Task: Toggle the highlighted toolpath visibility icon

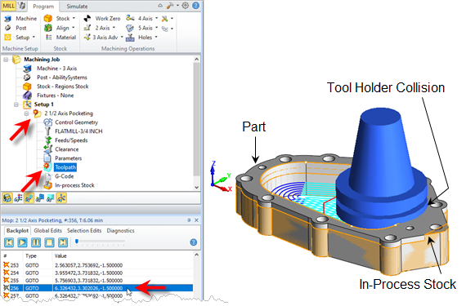Action: coord(29,197)
